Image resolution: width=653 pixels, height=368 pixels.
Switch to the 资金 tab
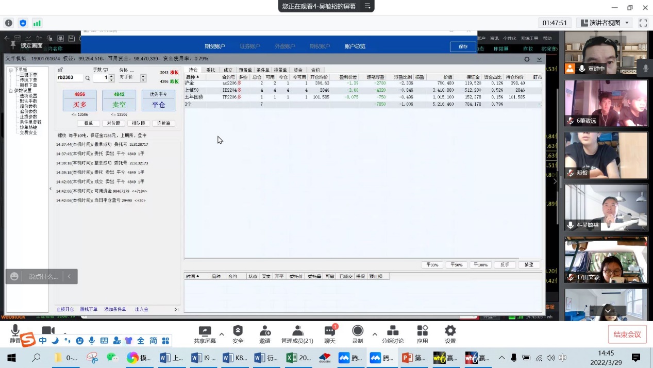298,70
